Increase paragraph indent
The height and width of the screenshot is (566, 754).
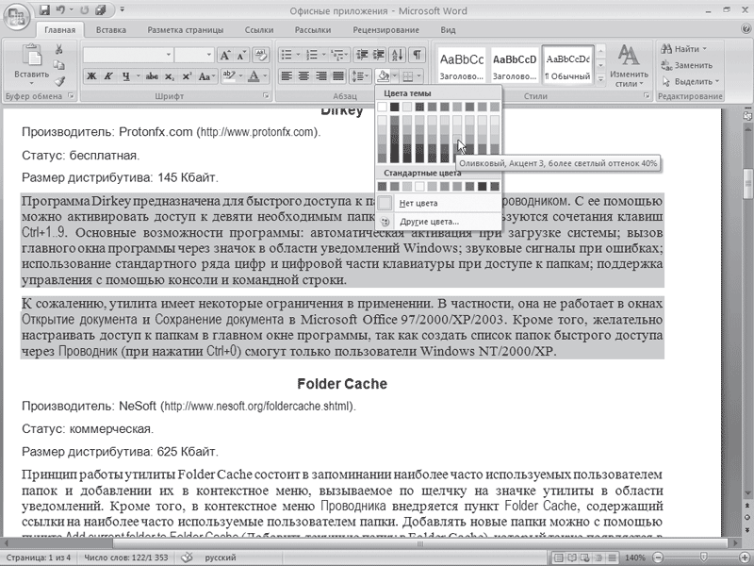tap(379, 55)
